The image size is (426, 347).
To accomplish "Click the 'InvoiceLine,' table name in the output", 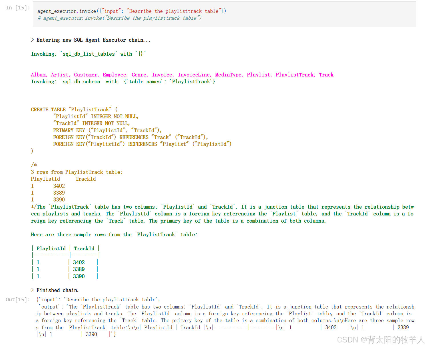I will click(x=195, y=75).
